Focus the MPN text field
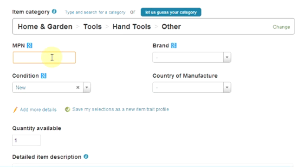 point(44,58)
